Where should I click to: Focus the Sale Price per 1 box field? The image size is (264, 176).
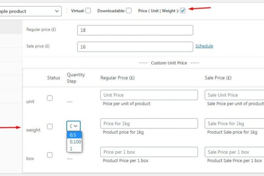(x=234, y=152)
